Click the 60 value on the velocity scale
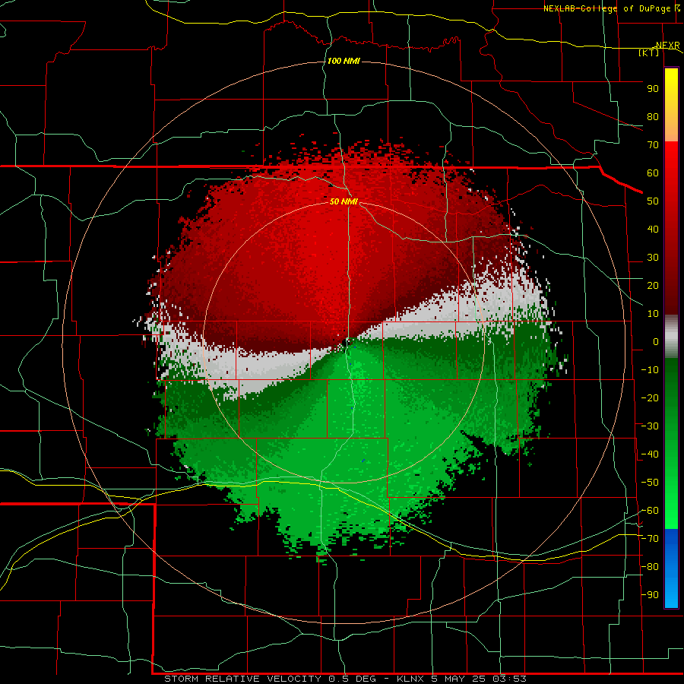 [x=653, y=173]
